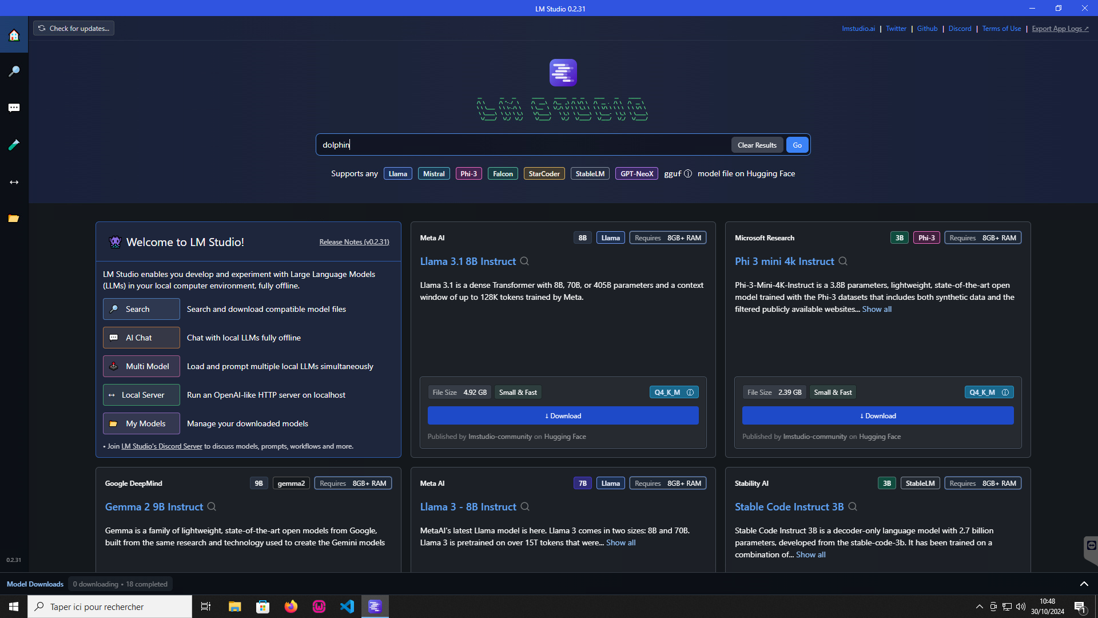Click the volume icon in system tray
The width and height of the screenshot is (1098, 618).
pyautogui.click(x=1021, y=607)
